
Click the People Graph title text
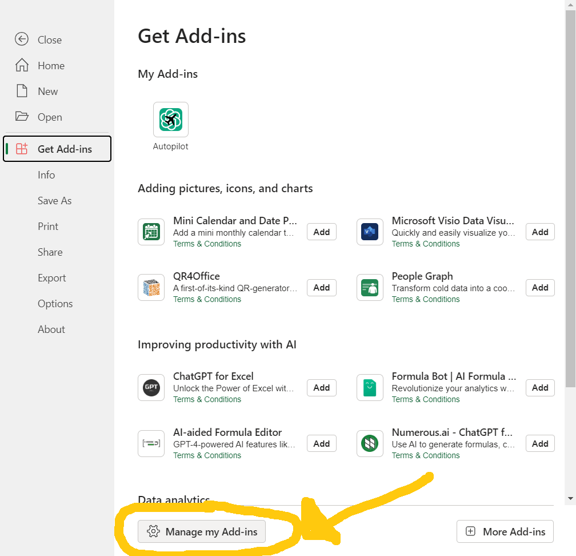pyautogui.click(x=422, y=276)
